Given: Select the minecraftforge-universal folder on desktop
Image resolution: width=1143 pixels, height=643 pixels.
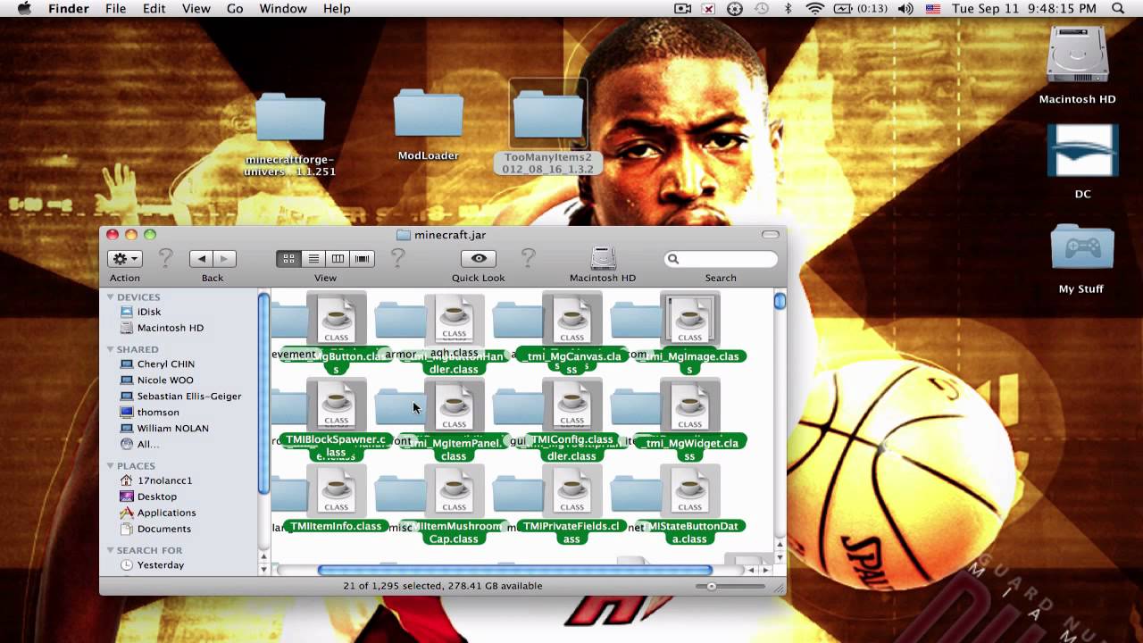Looking at the screenshot, I should pyautogui.click(x=290, y=118).
